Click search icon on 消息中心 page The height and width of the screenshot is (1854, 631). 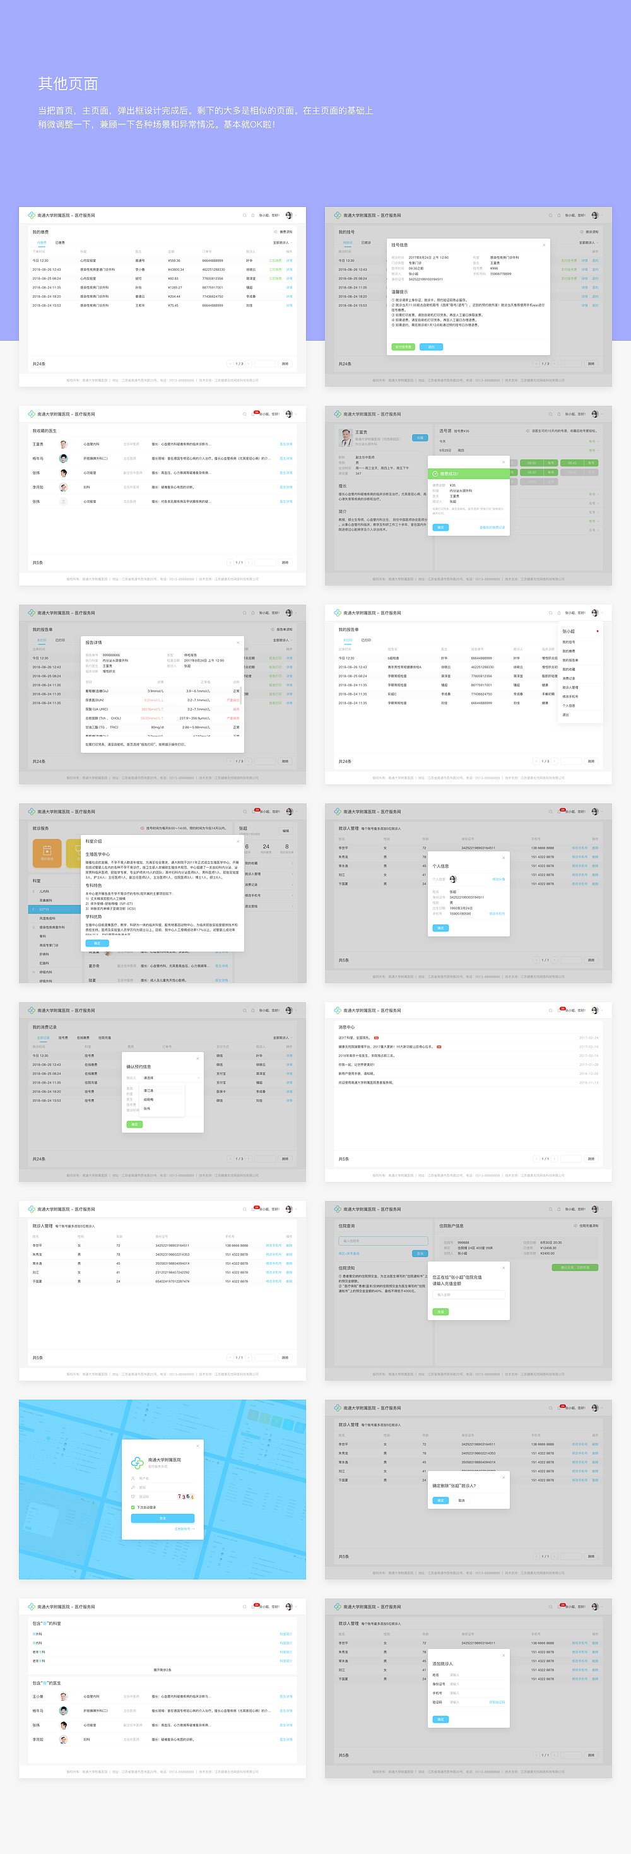pos(550,1010)
